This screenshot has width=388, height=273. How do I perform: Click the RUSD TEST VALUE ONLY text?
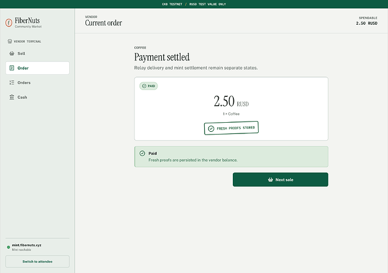207,4
